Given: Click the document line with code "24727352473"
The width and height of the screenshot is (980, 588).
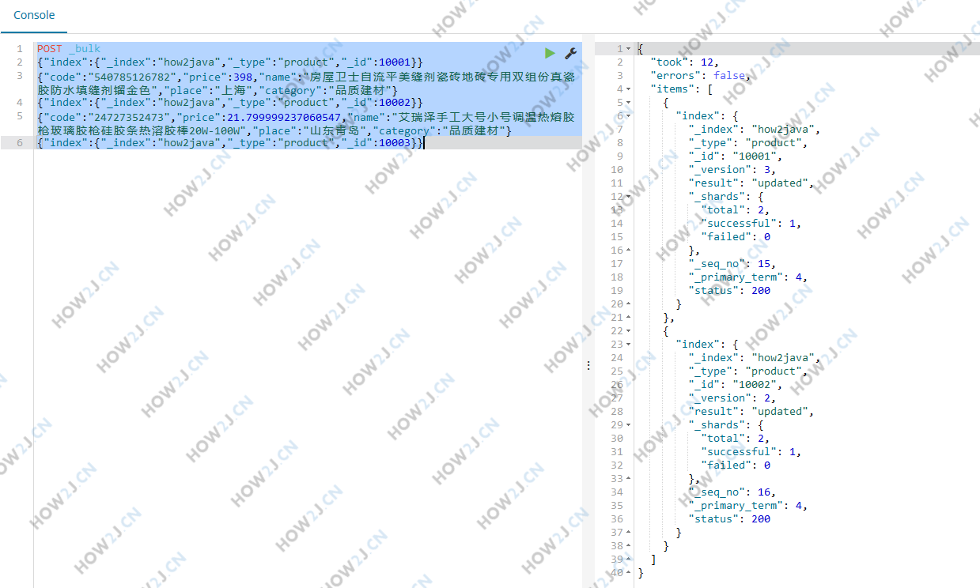Looking at the screenshot, I should pos(305,123).
